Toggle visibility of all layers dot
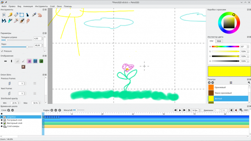This screenshot has height=141, width=251. tap(2, 114)
